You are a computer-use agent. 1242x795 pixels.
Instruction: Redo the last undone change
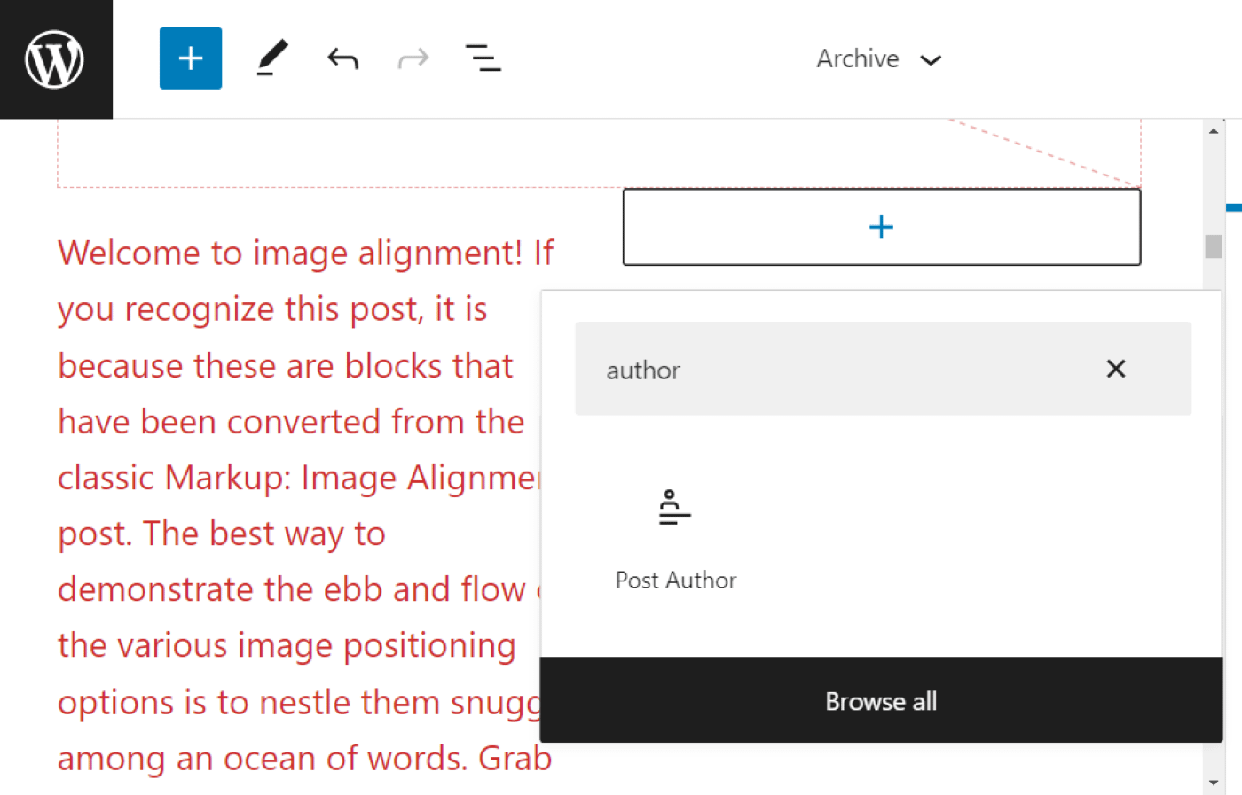click(x=413, y=58)
